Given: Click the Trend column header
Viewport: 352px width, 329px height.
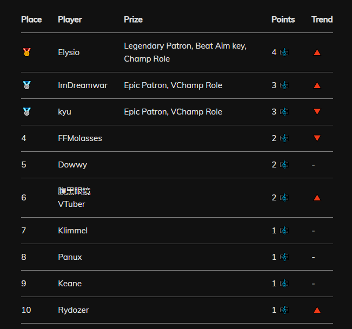Looking at the screenshot, I should tap(322, 19).
